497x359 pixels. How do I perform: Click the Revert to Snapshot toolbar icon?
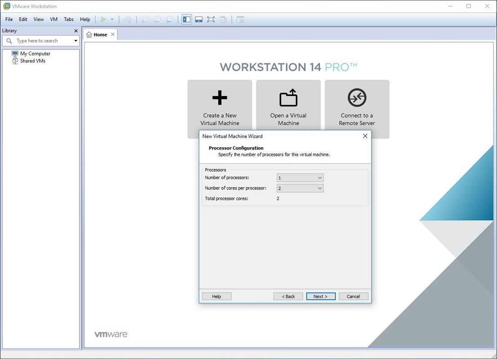click(x=157, y=19)
